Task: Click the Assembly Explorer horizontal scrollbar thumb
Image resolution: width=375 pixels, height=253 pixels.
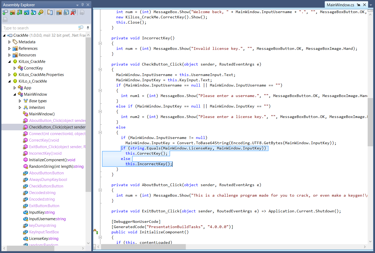Action: pyautogui.click(x=30, y=248)
